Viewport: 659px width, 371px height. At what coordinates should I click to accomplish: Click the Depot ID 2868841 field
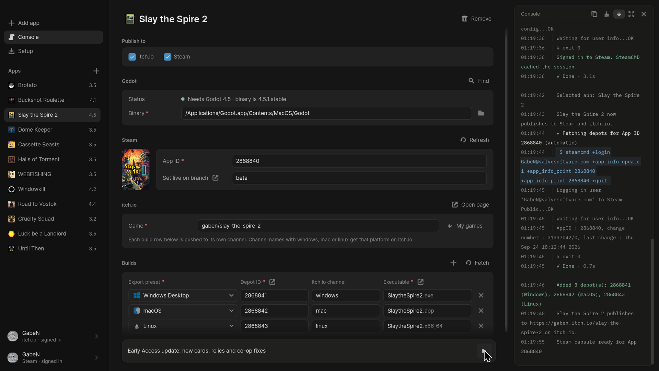[x=274, y=295]
